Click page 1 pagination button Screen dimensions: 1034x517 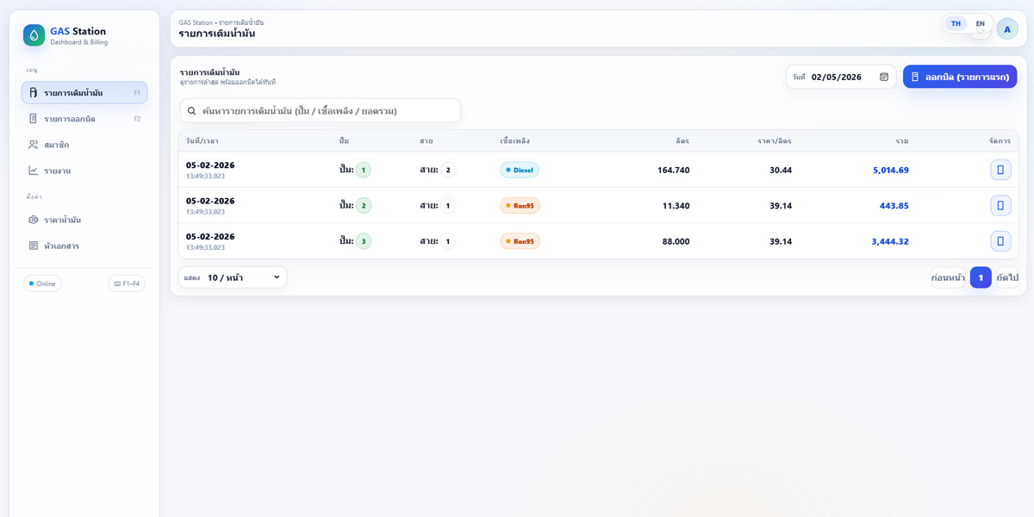981,277
